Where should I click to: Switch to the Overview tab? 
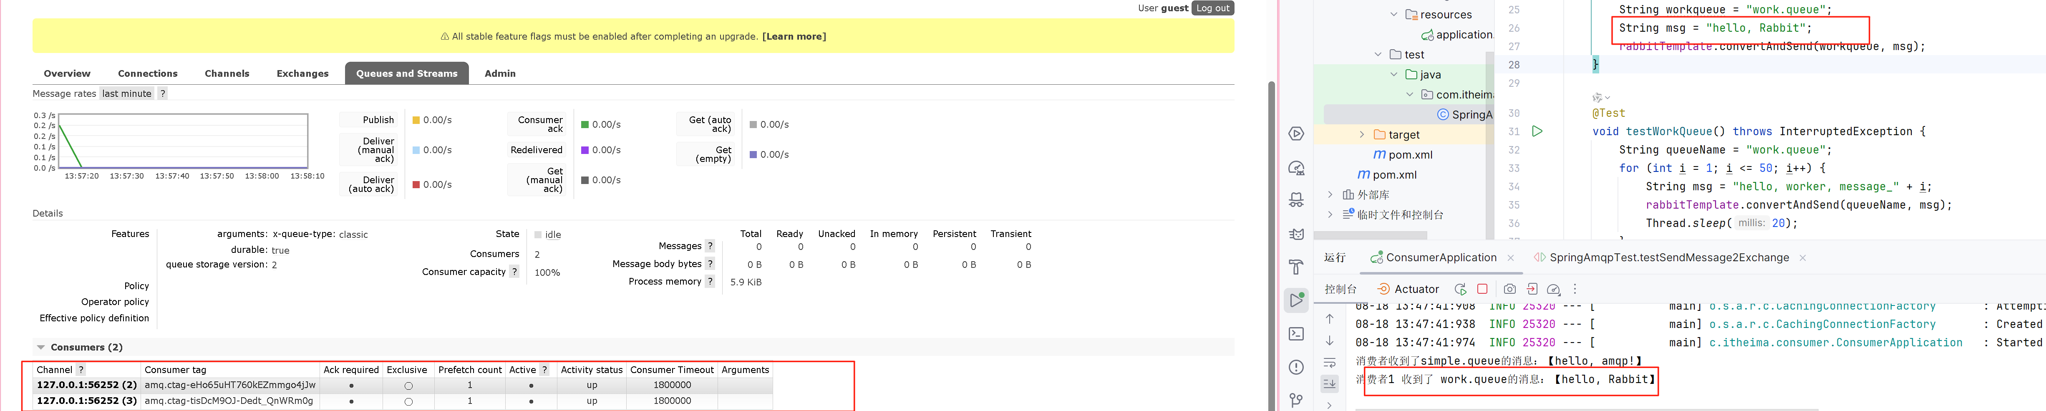67,73
